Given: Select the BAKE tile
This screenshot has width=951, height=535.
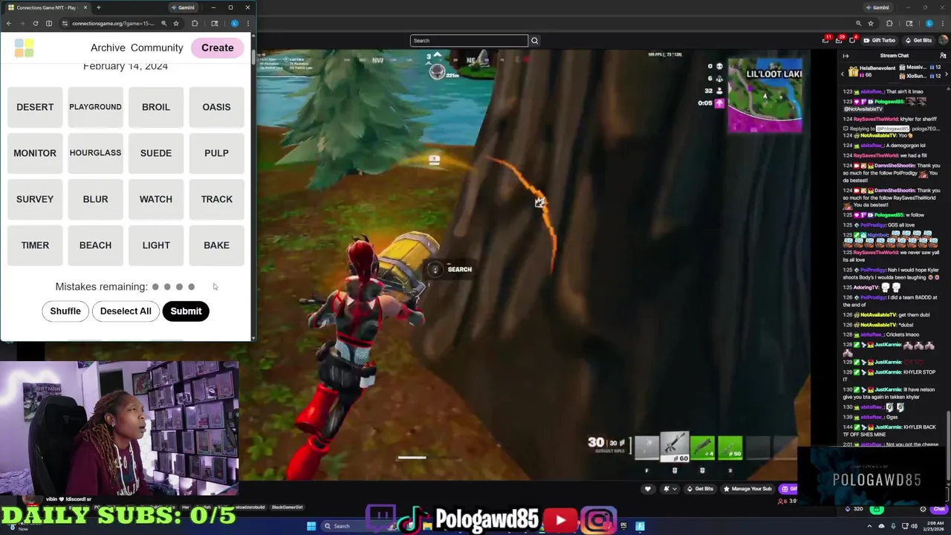Looking at the screenshot, I should point(216,245).
